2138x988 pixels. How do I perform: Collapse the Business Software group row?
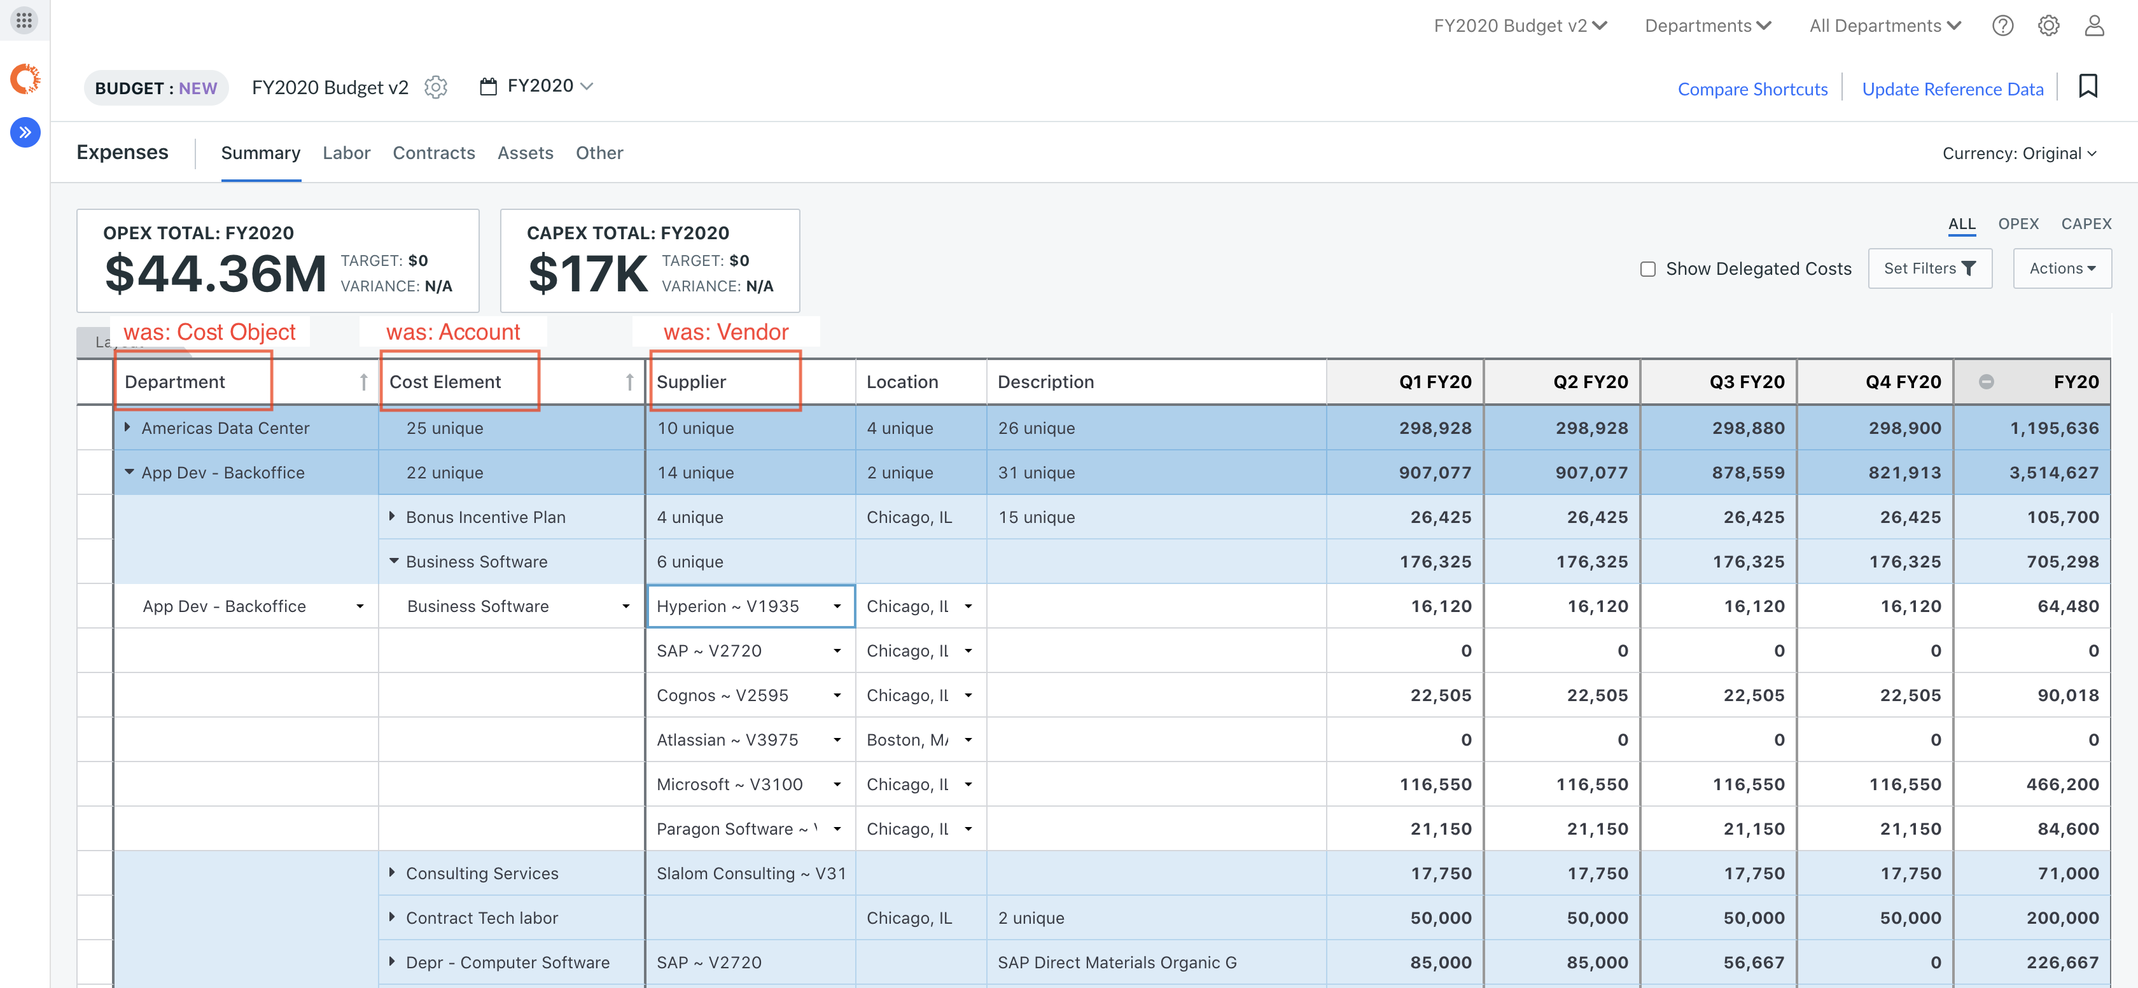coord(393,560)
